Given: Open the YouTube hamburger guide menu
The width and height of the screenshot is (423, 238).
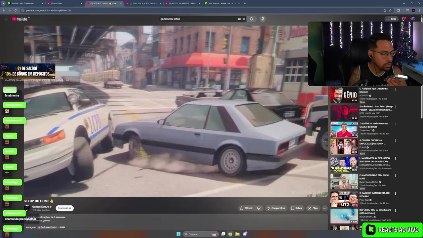Looking at the screenshot, I should tap(6, 19).
